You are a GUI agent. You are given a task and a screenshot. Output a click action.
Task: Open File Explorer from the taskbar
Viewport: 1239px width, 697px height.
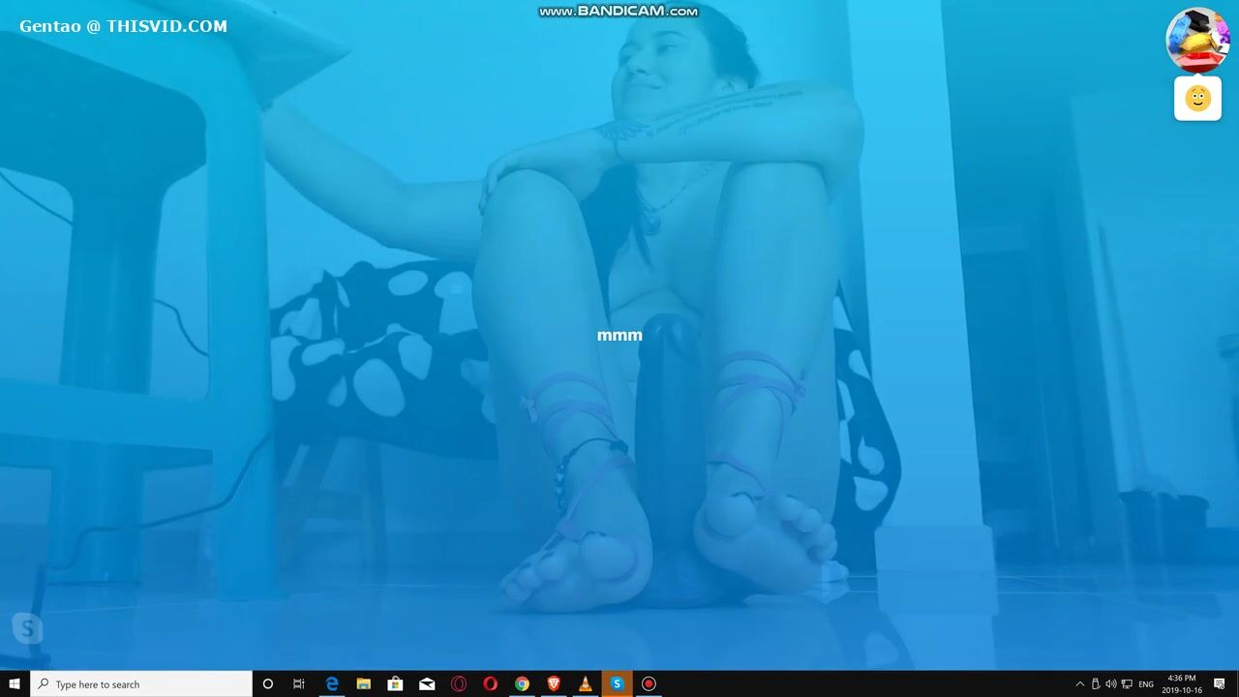(x=364, y=683)
